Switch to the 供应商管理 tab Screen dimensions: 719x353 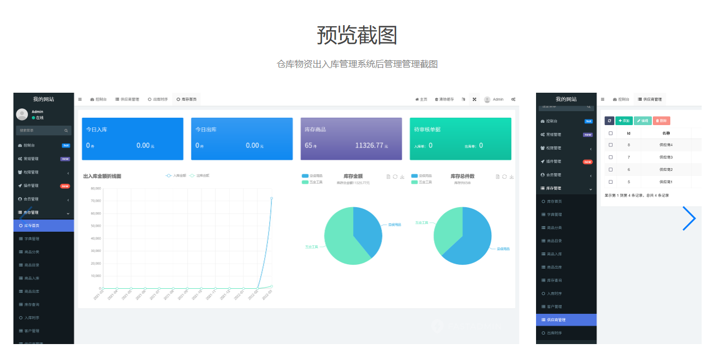pyautogui.click(x=127, y=99)
